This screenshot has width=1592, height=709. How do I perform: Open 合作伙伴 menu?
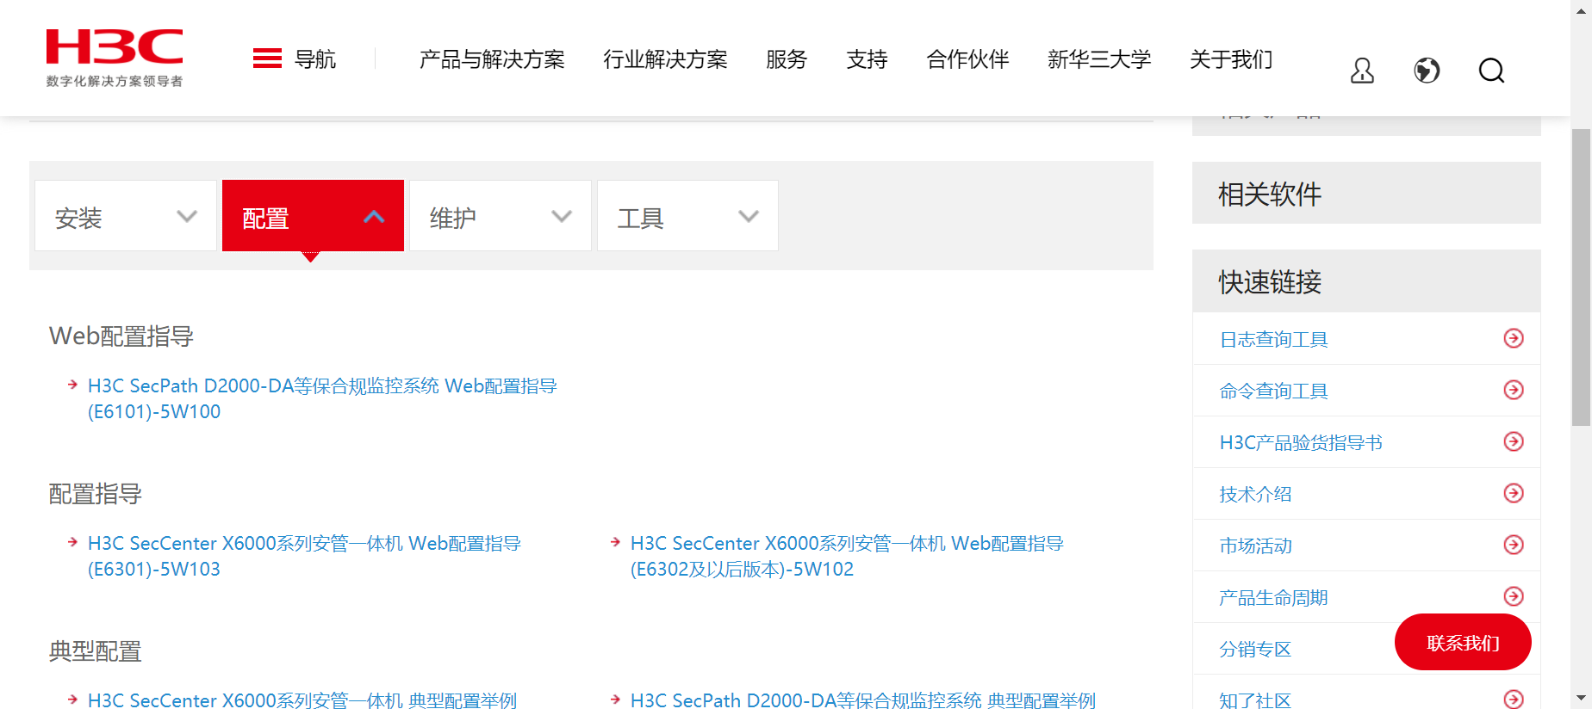(x=967, y=59)
